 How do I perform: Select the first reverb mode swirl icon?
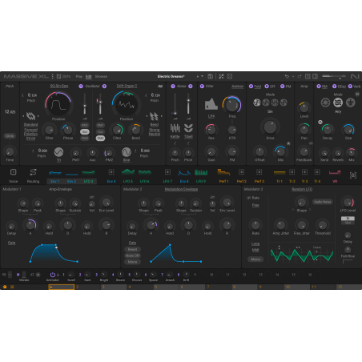pyautogui.click(x=325, y=103)
